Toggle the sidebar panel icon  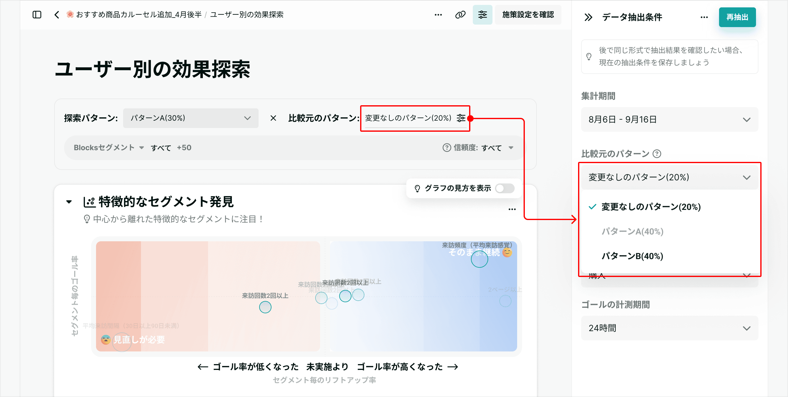tap(37, 14)
